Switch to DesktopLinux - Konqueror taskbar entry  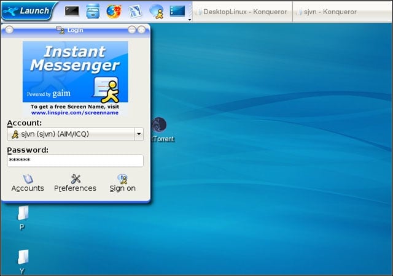(242, 12)
